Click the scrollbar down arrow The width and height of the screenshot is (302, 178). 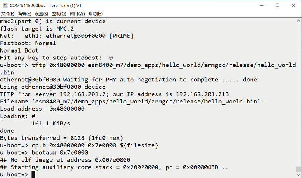coord(299,175)
